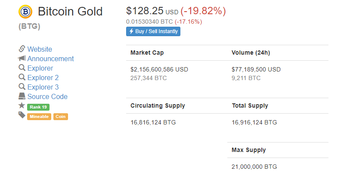Click the star icon beside Rank 19
The width and height of the screenshot is (350, 189).
tap(22, 105)
